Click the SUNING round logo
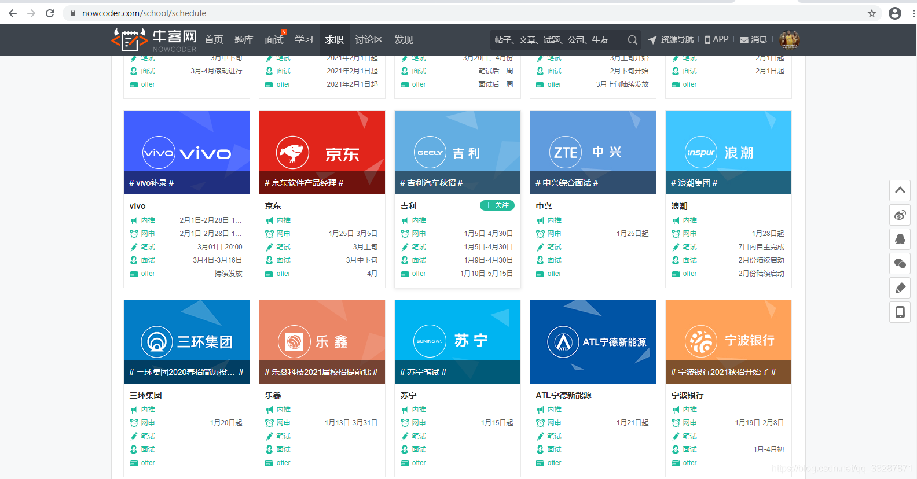 tap(430, 342)
